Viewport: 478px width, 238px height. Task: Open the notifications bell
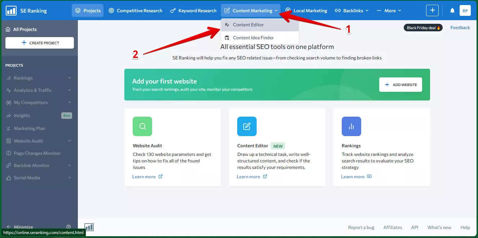452,11
